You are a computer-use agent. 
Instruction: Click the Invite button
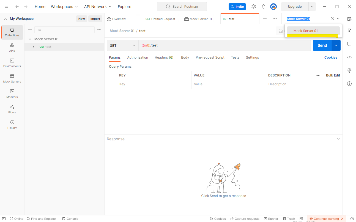coord(237,7)
